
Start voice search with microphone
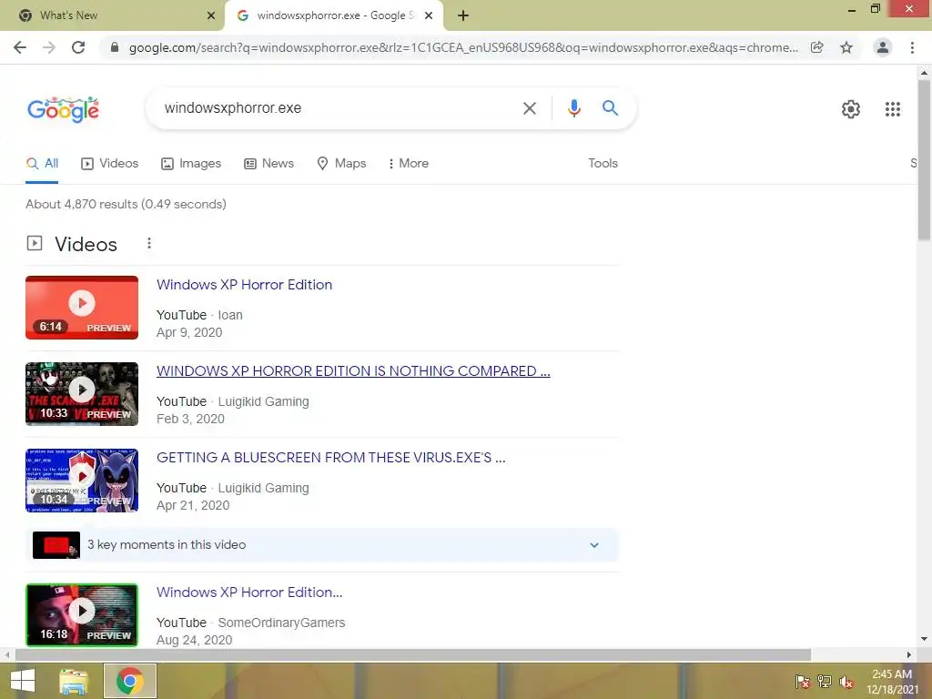573,108
